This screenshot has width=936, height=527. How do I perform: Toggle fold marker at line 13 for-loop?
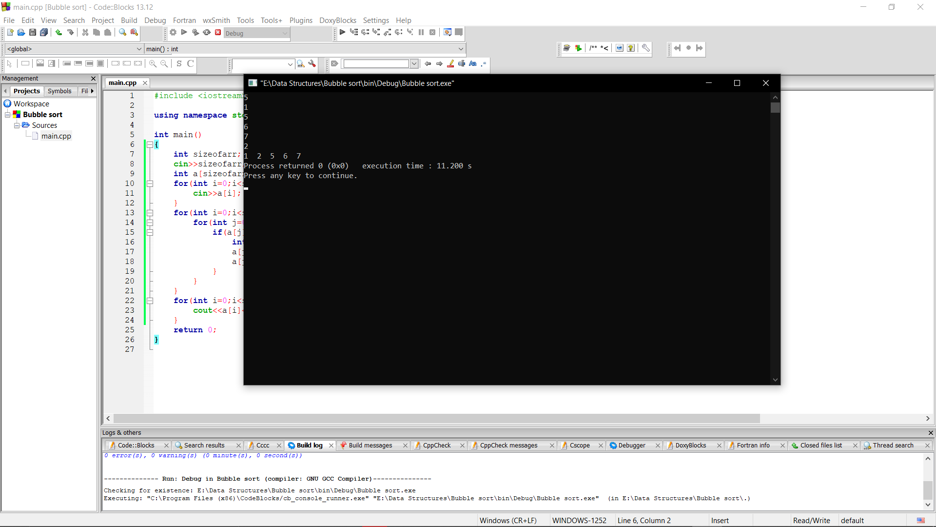coord(150,213)
